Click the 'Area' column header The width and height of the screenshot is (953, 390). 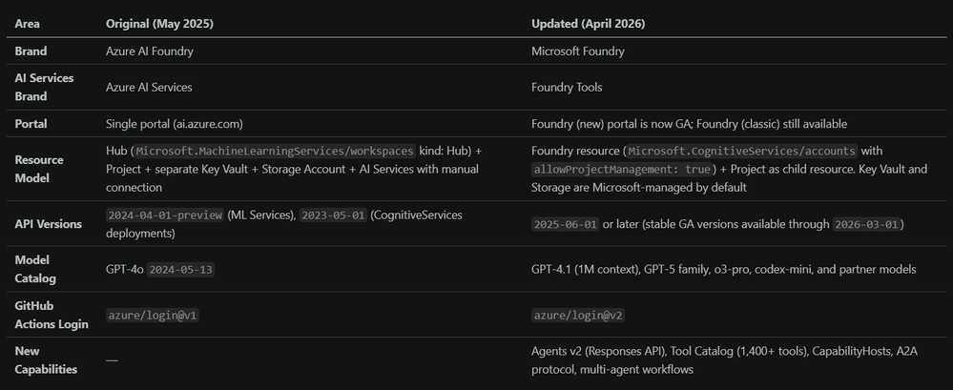(27, 22)
